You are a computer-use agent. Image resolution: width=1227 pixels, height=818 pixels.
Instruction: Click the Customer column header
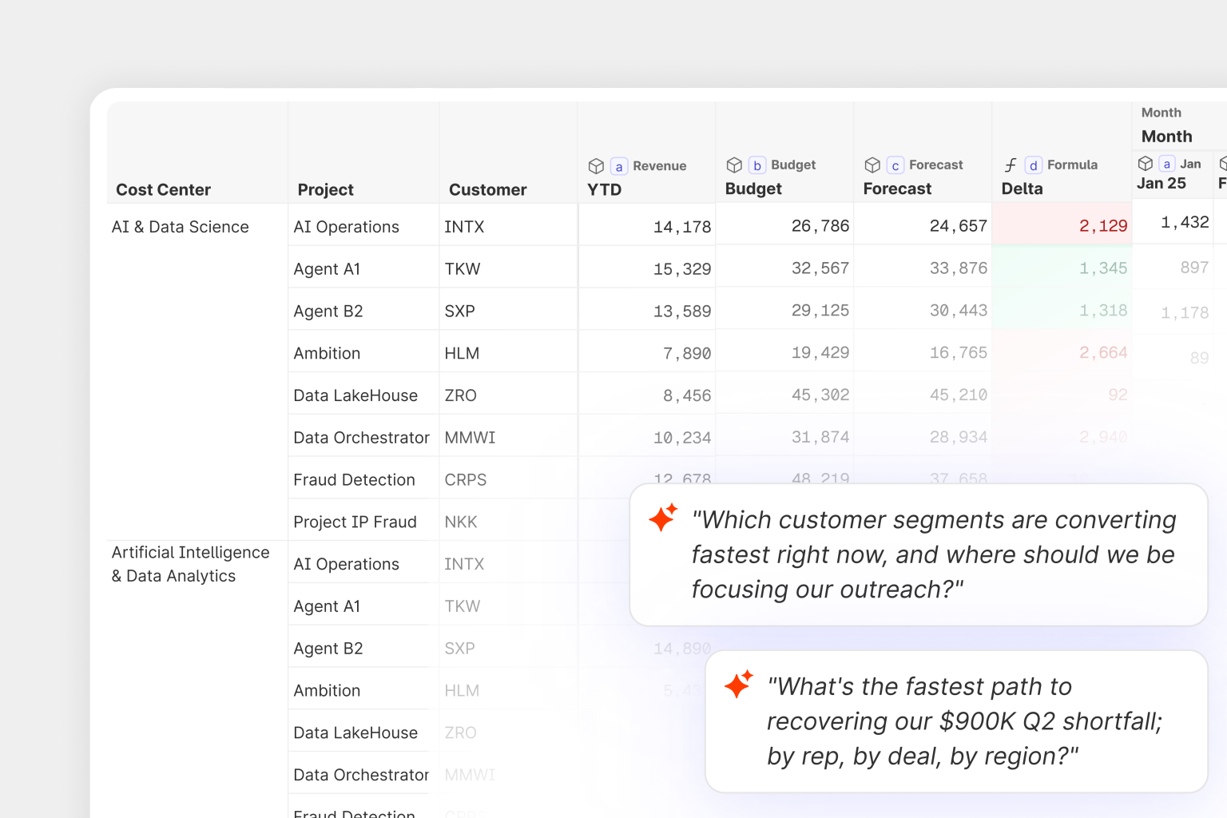click(x=488, y=190)
